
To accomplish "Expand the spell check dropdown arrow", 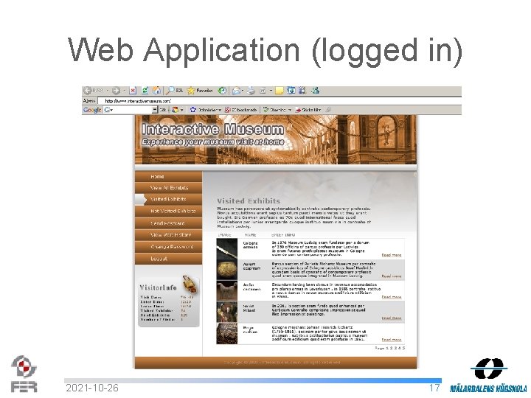I will (290, 110).
